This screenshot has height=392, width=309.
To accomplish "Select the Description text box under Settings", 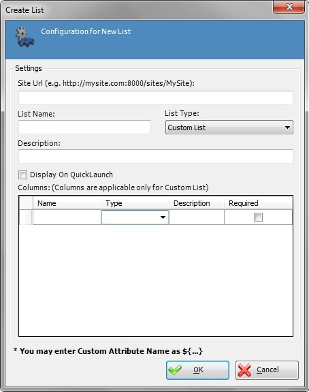I will coord(156,156).
